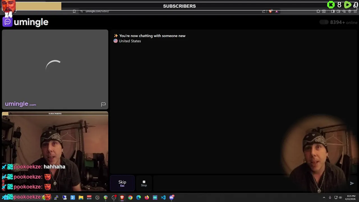Open site settings icon beside the URL
Viewport: 359px width, 202px height.
81,11
